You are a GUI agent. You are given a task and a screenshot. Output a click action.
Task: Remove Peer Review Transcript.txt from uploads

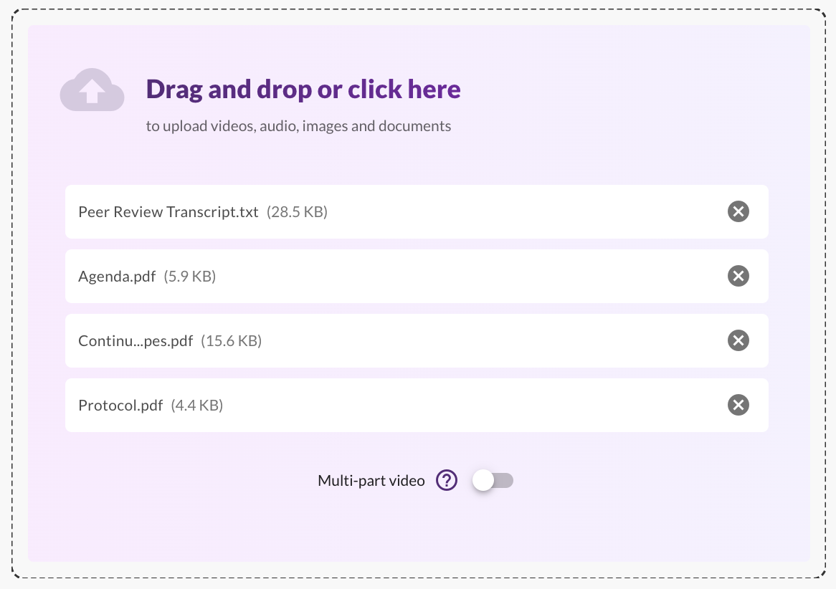pos(738,211)
